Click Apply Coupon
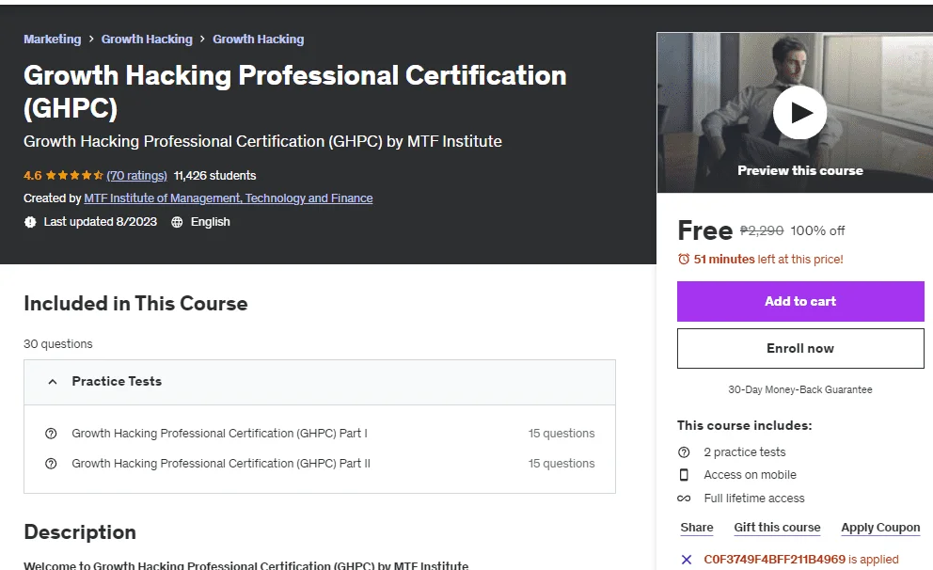Image resolution: width=933 pixels, height=570 pixels. coord(880,528)
